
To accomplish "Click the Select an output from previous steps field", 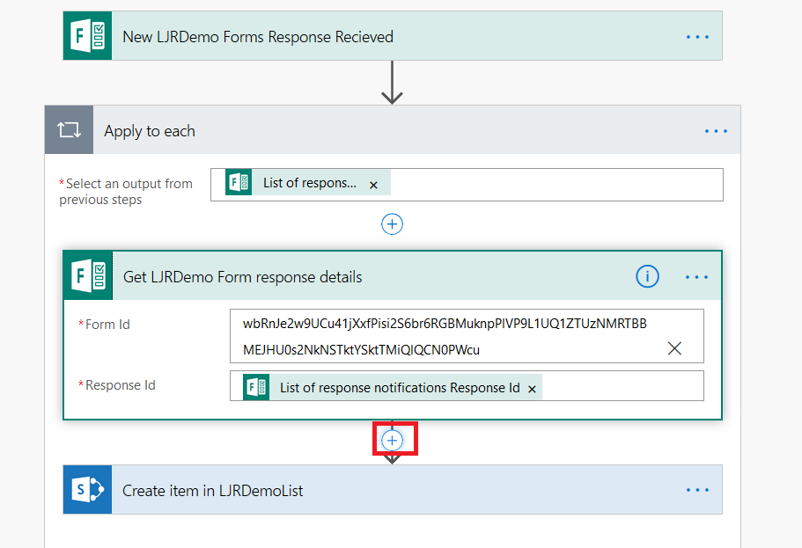I will click(x=467, y=185).
